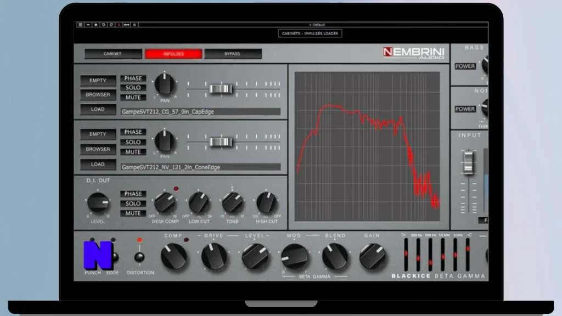Click the Gain knob

pos(373,257)
